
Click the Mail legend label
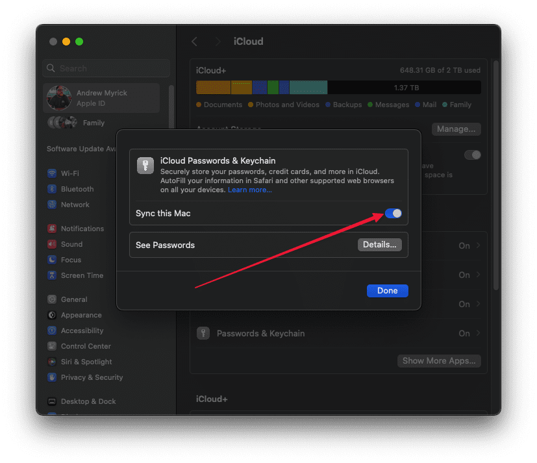429,105
